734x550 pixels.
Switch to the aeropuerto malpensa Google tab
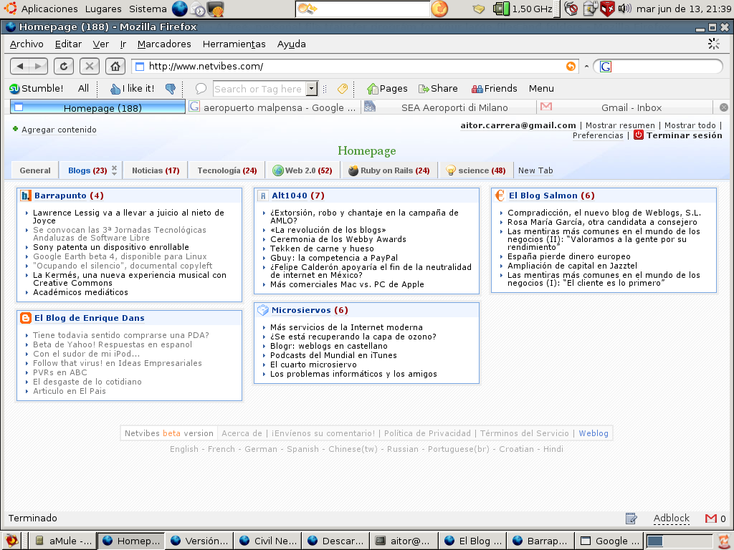point(274,107)
